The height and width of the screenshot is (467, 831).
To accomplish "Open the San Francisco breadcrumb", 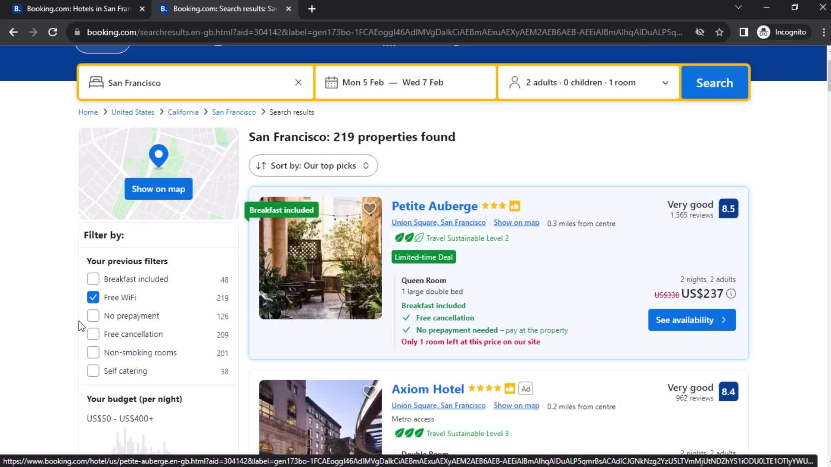I will (x=234, y=112).
